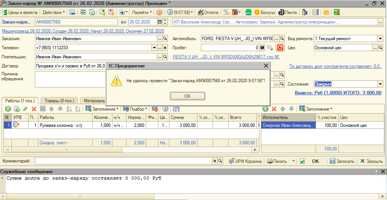
Task: Expand the Вид ремонта dropdown
Action: tap(380, 39)
